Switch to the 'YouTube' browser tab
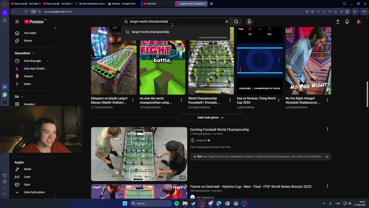The image size is (369, 208). point(157,4)
